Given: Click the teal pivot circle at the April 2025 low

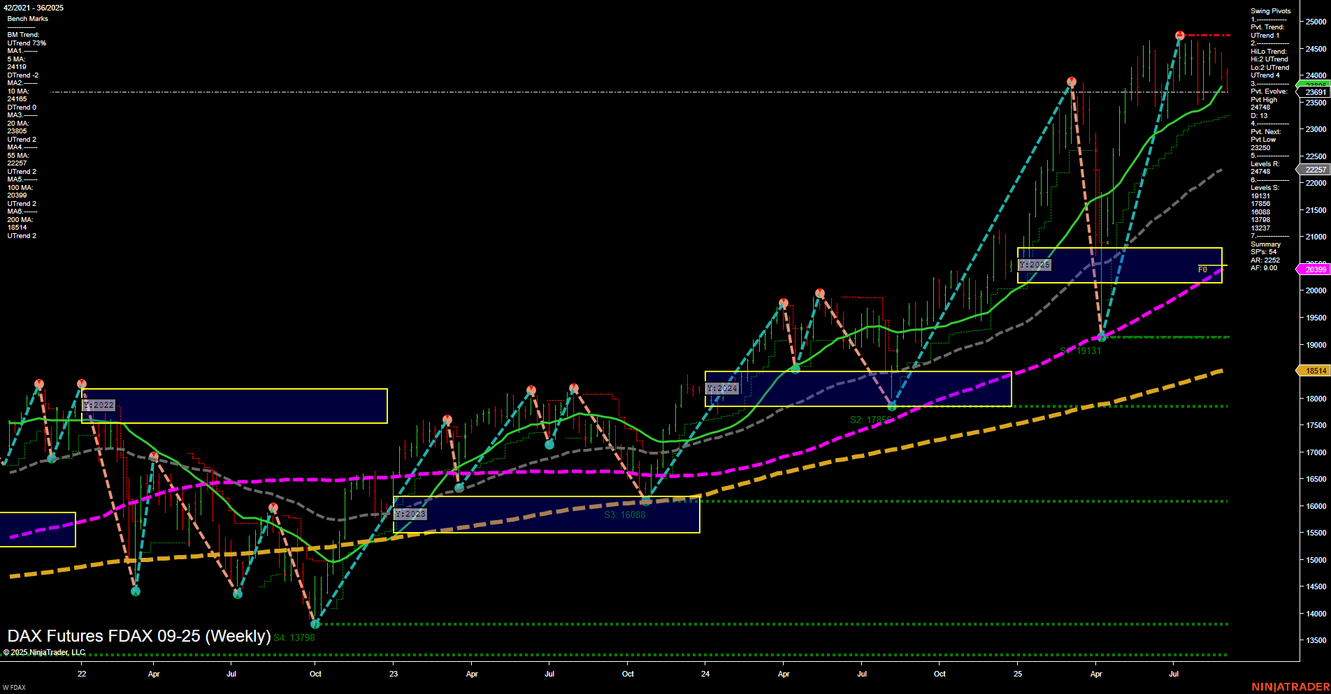Looking at the screenshot, I should pyautogui.click(x=1102, y=336).
